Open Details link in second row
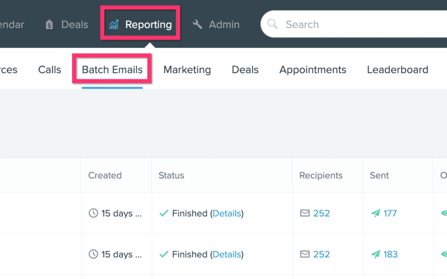Viewport: 447px width, 279px height. coord(227,254)
